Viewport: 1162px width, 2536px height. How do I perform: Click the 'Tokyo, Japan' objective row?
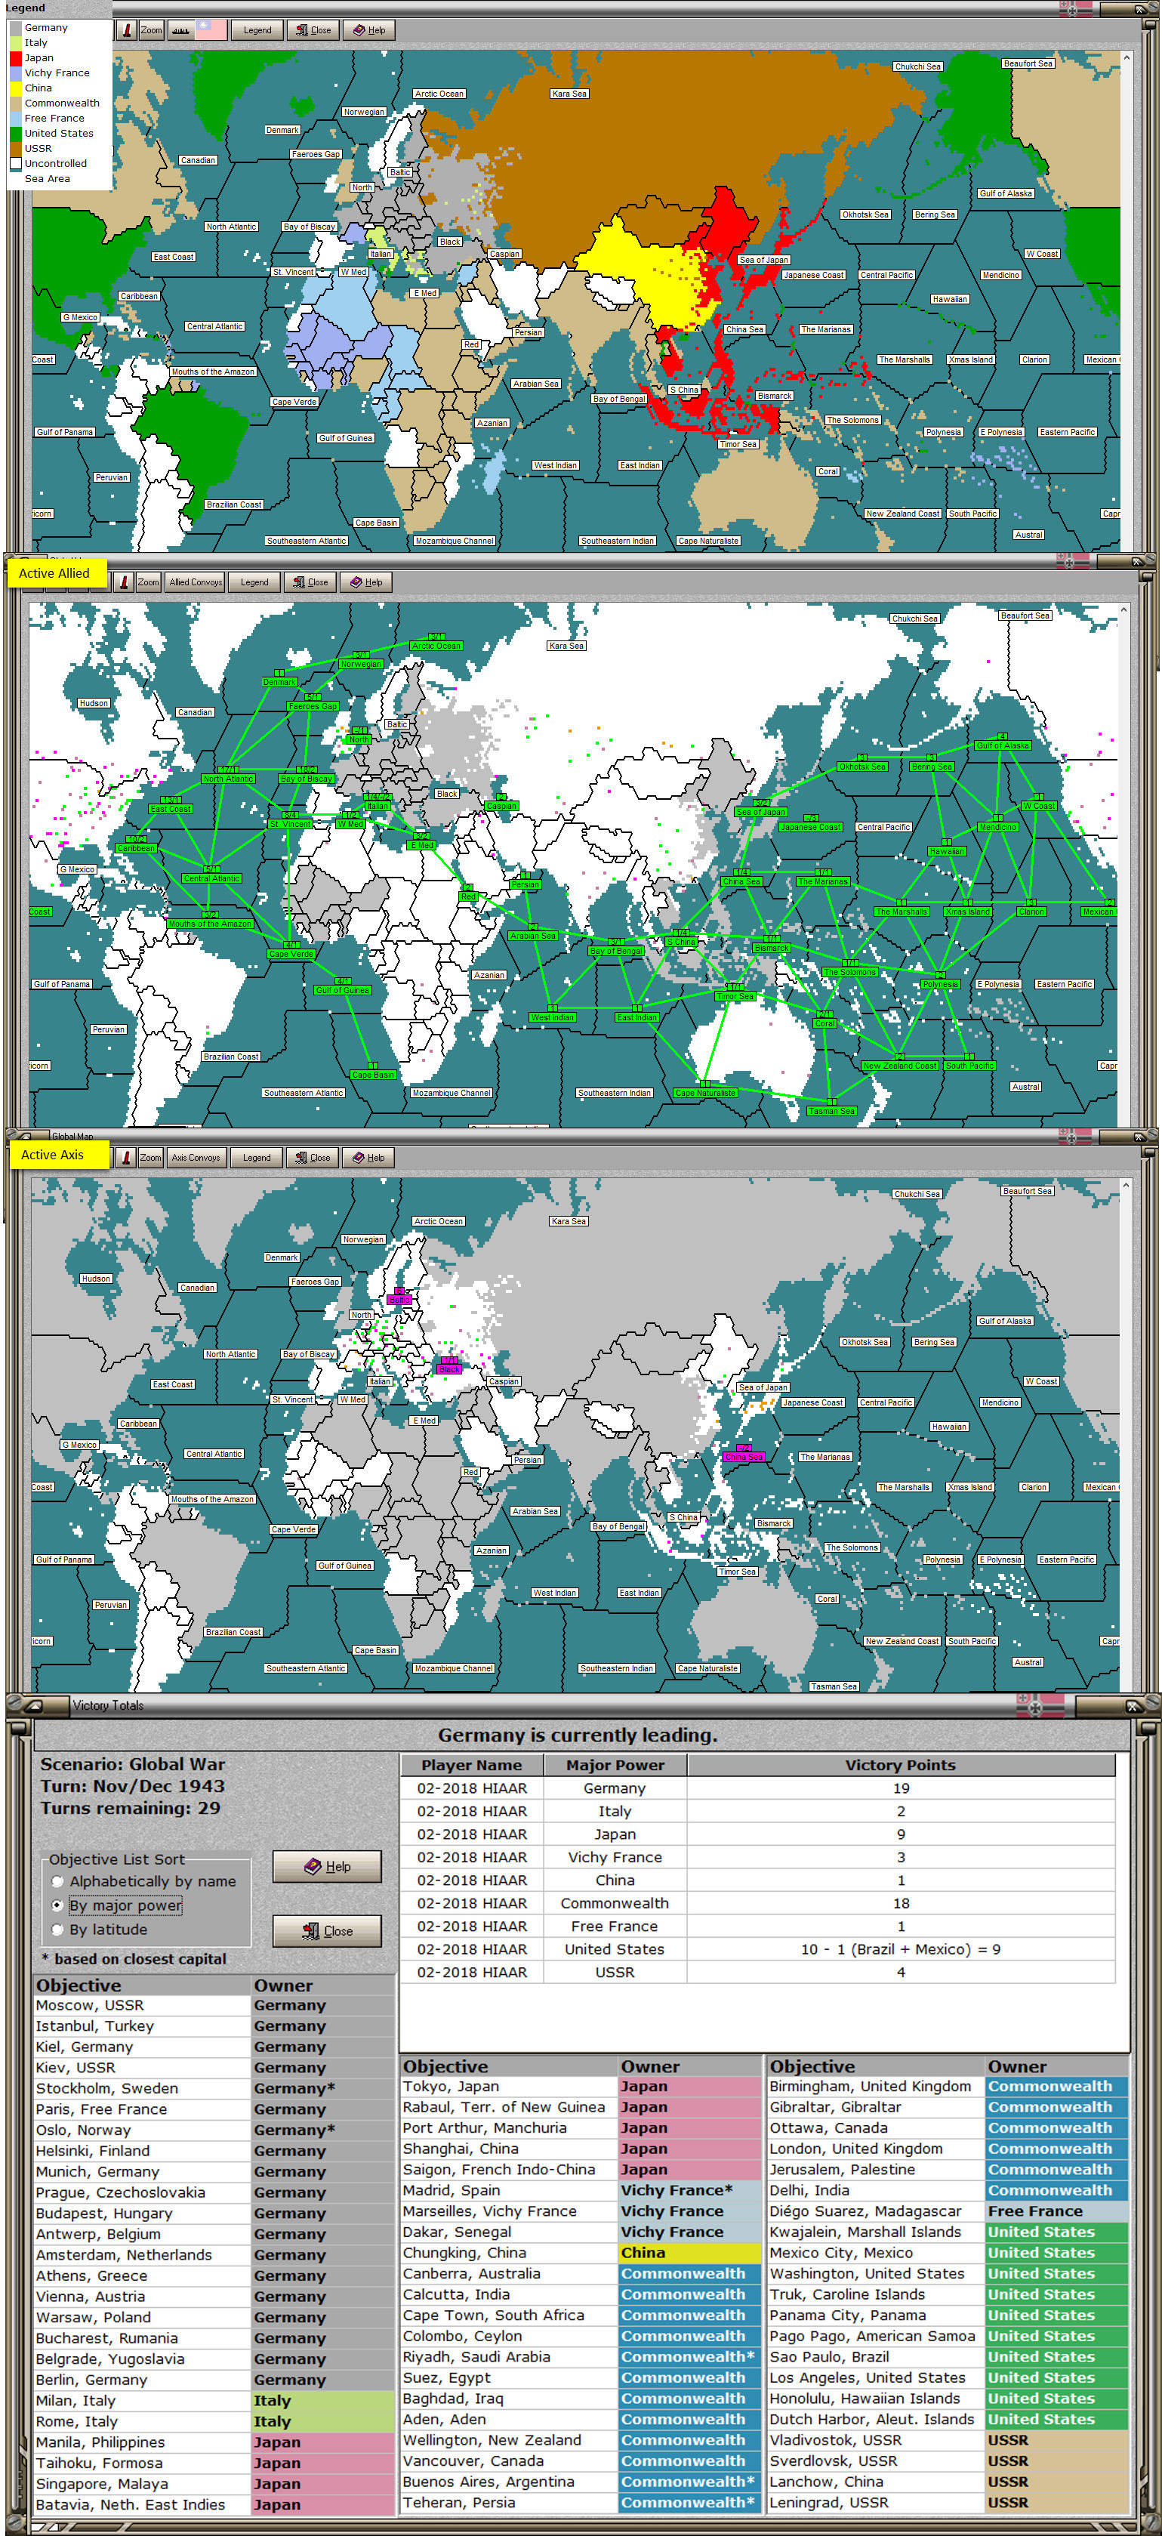pyautogui.click(x=581, y=2086)
